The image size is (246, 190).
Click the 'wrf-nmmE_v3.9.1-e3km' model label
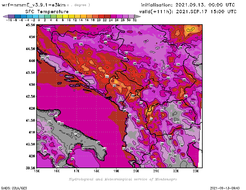pyautogui.click(x=34, y=5)
